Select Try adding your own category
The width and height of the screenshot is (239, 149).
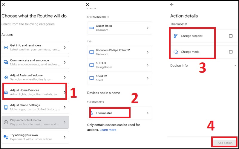(x=35, y=137)
